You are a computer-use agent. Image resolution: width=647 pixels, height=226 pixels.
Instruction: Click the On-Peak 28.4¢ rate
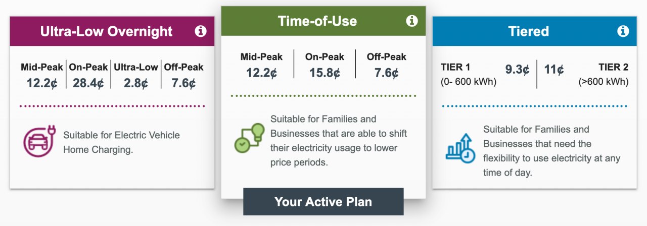88,83
